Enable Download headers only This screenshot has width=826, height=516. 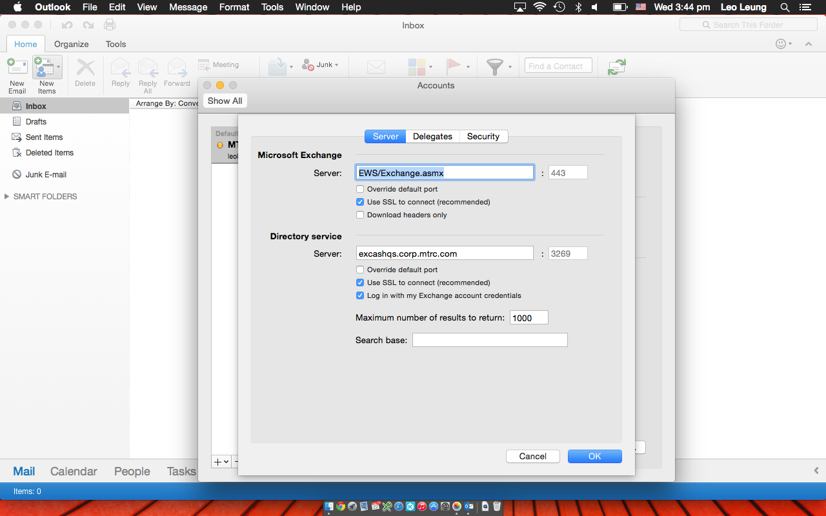point(360,215)
